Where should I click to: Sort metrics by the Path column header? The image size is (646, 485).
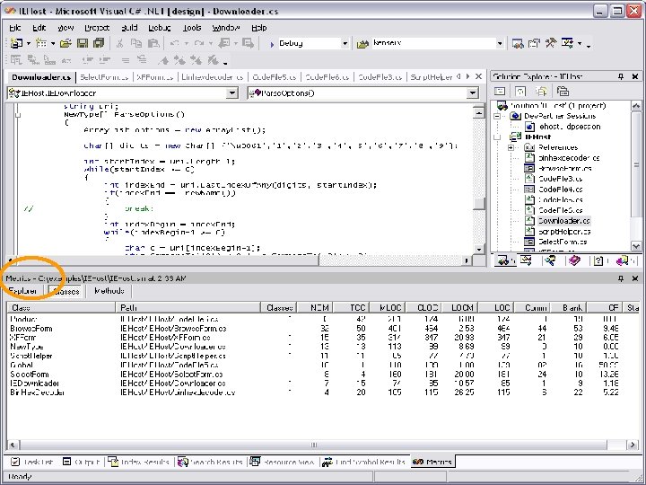point(188,308)
